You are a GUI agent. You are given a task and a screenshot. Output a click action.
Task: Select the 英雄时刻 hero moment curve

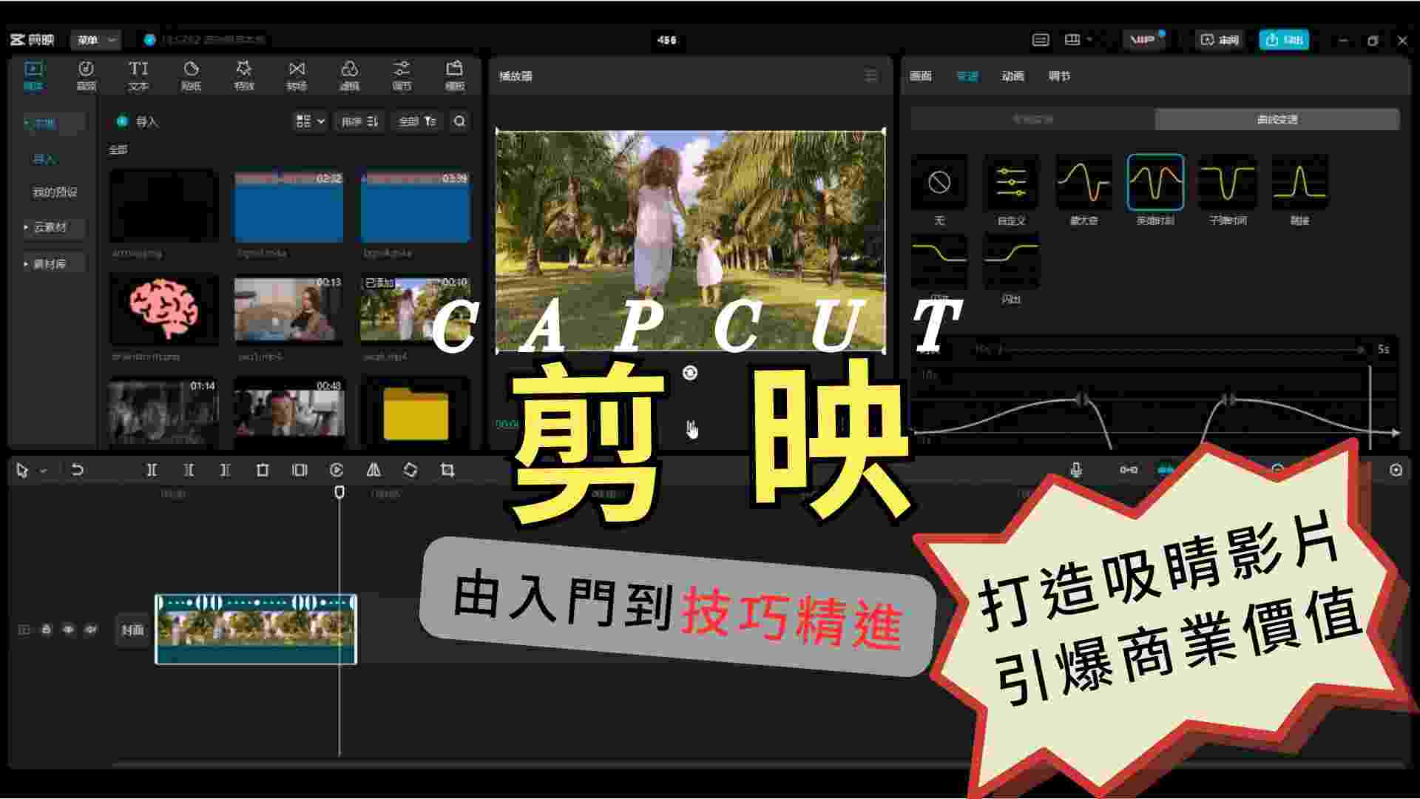tap(1155, 182)
